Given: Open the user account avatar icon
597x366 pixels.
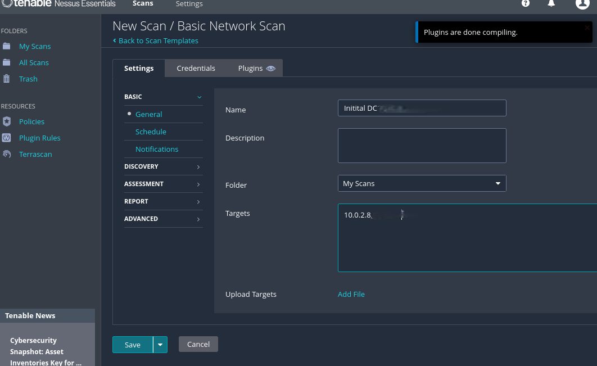Looking at the screenshot, I should point(582,4).
